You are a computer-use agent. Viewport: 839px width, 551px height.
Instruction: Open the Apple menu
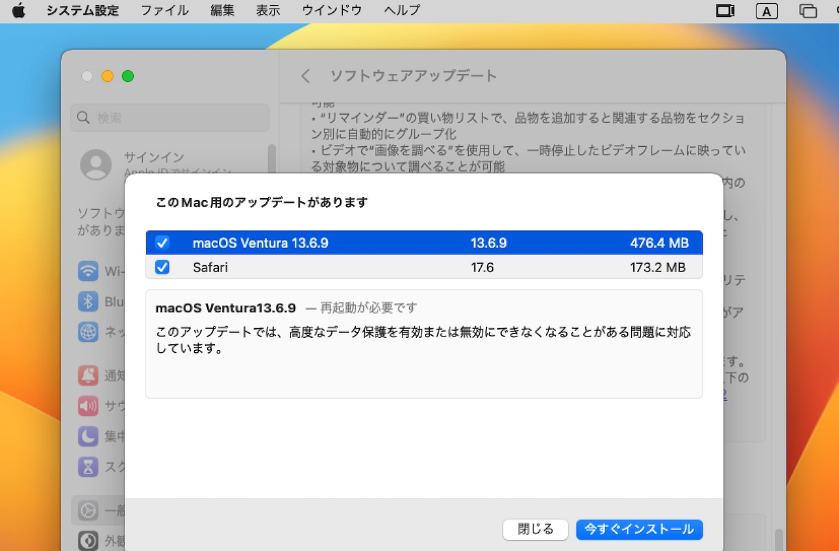pyautogui.click(x=18, y=10)
